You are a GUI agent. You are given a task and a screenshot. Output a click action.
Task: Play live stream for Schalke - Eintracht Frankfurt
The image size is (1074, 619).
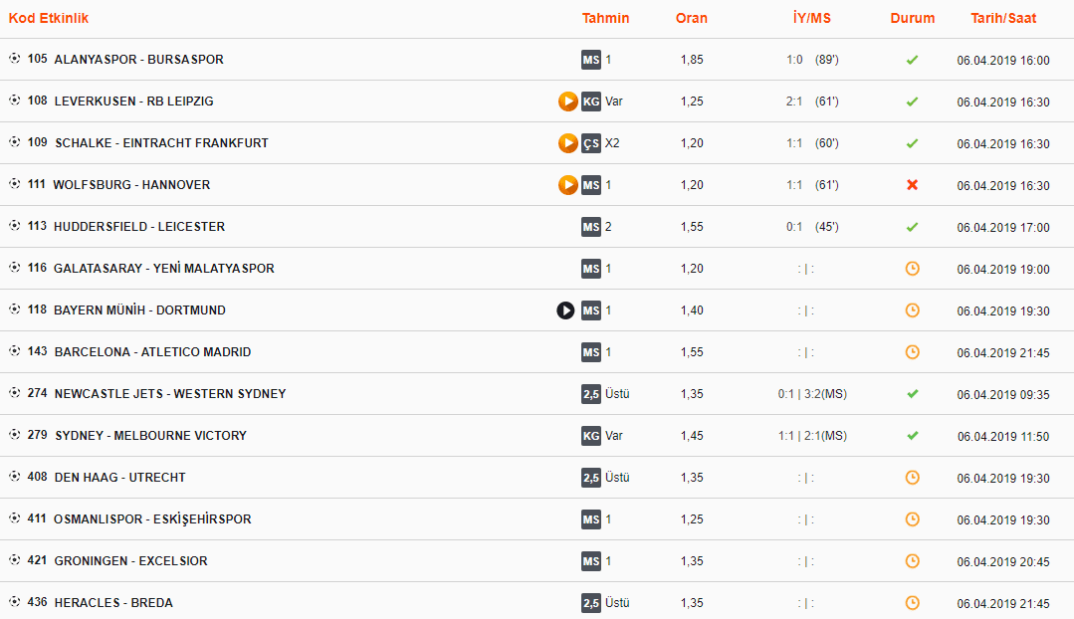(x=567, y=143)
